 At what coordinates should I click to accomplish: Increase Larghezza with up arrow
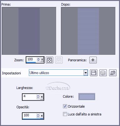point(38,96)
